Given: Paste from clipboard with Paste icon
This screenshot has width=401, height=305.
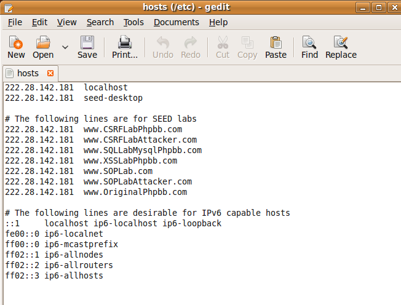Looking at the screenshot, I should [276, 42].
